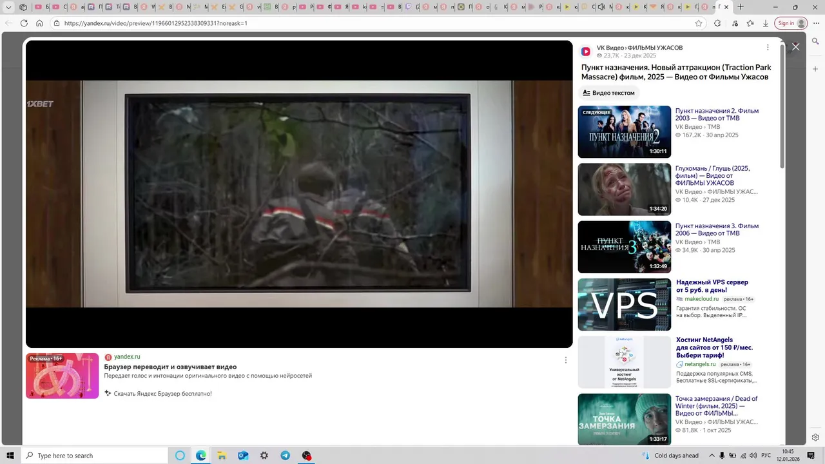Image resolution: width=825 pixels, height=464 pixels.
Task: Open File Explorer from the taskbar
Action: tap(222, 456)
